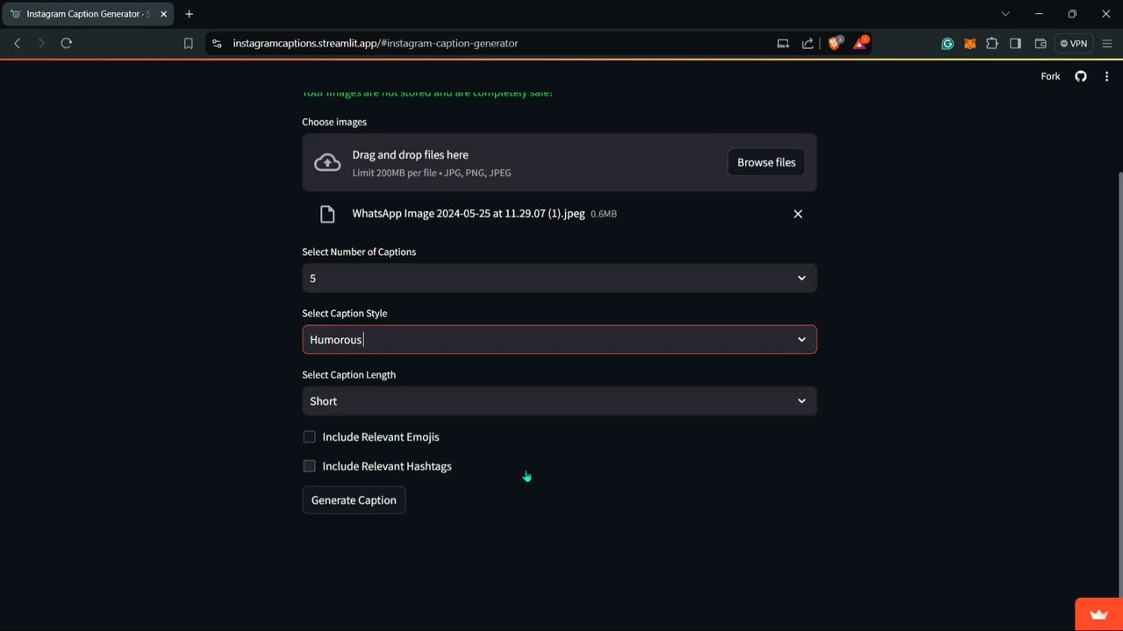
Task: Reload the page
Action: point(66,43)
